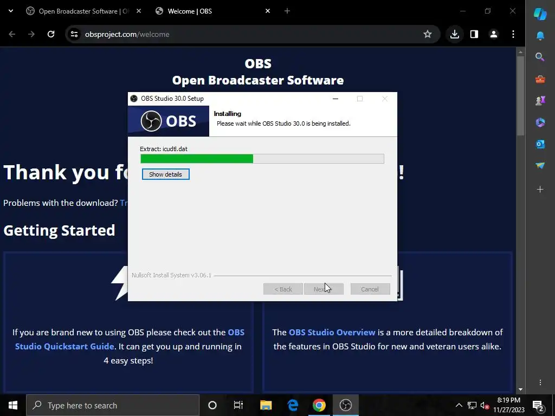Open sidebar settings three-dot menu
The height and width of the screenshot is (416, 555).
(540, 382)
